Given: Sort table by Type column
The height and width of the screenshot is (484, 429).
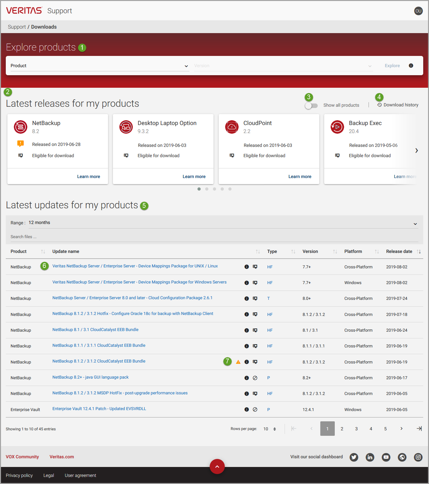Looking at the screenshot, I should coord(293,252).
